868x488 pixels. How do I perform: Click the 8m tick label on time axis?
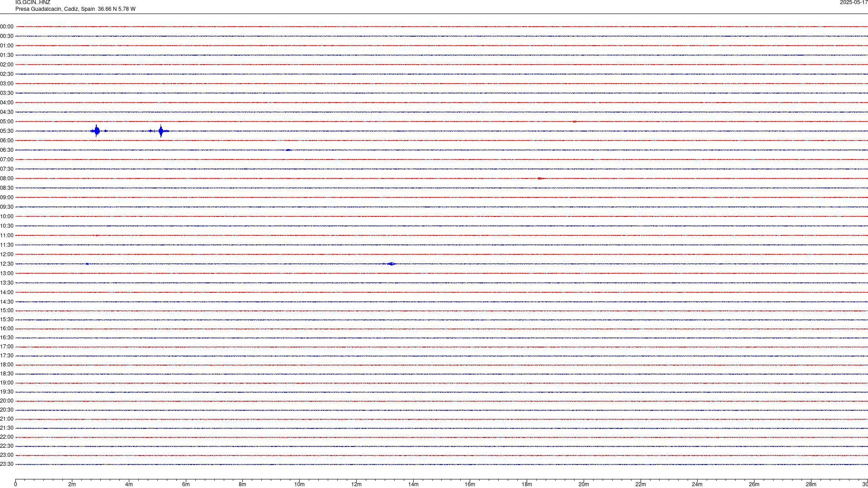(243, 484)
